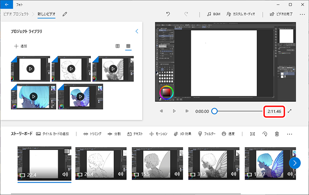This screenshot has width=309, height=195.
Task: Select the Trim (トリミング) tool
Action: click(92, 134)
